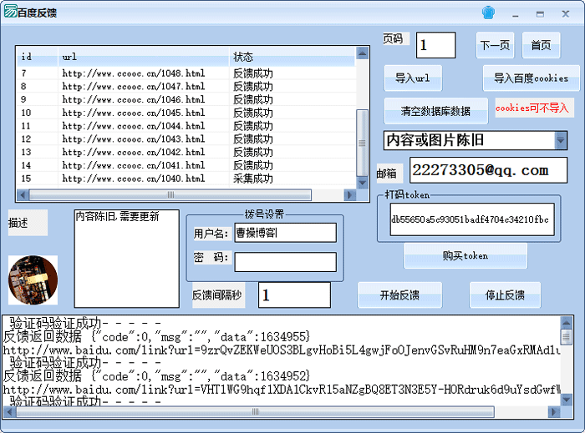
Task: Minimize the 百度反馈 window
Action: 516,14
